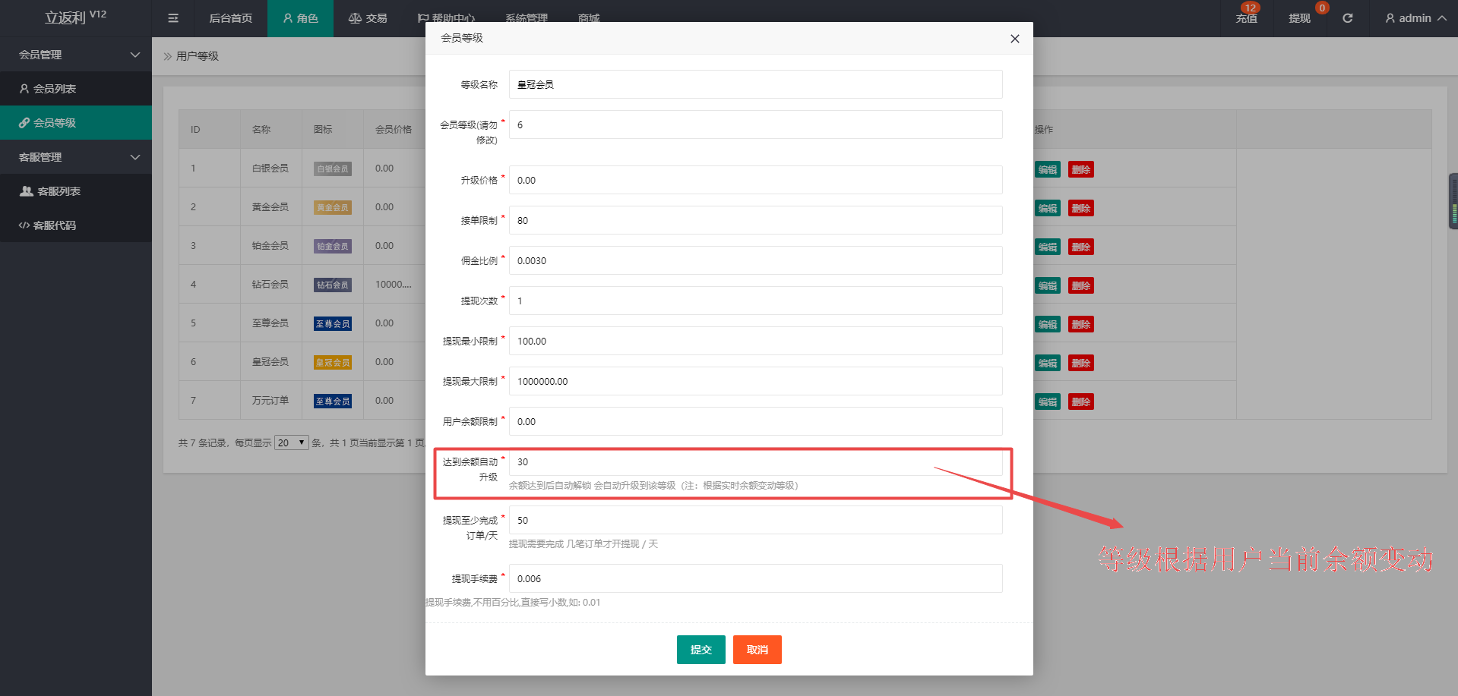Close the 会员等级 dialog
Viewport: 1458px width, 696px height.
tap(1014, 38)
